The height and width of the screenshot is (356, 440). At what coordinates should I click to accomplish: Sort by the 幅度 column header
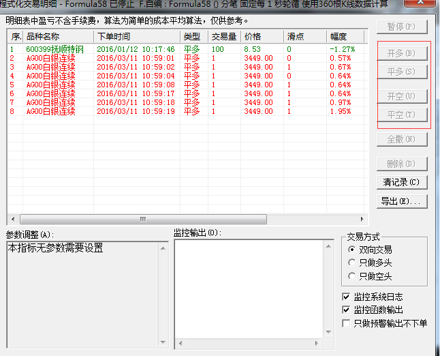(x=345, y=37)
